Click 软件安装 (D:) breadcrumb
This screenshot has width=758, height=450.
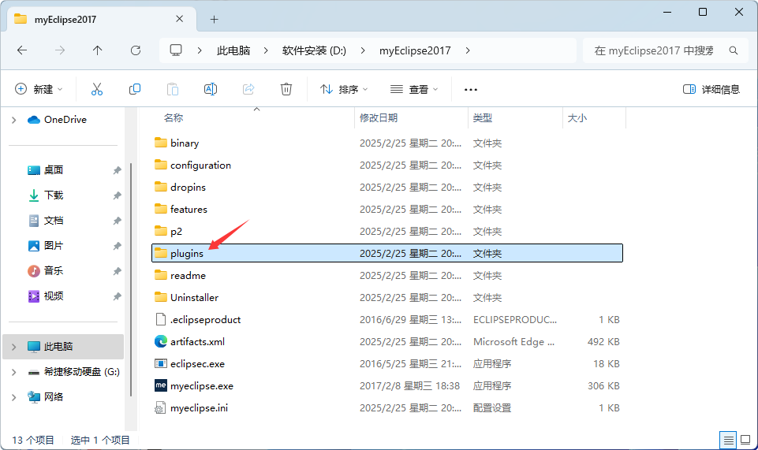(314, 50)
